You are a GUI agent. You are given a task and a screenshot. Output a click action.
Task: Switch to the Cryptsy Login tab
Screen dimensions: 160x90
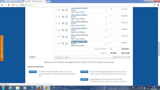pyautogui.click(x=12, y=1)
